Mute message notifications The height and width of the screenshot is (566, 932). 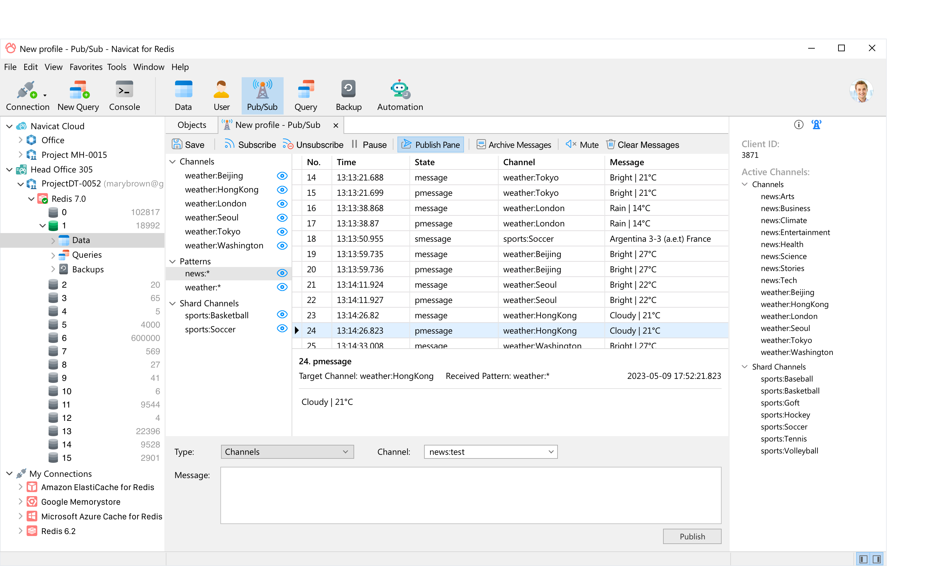pyautogui.click(x=582, y=144)
